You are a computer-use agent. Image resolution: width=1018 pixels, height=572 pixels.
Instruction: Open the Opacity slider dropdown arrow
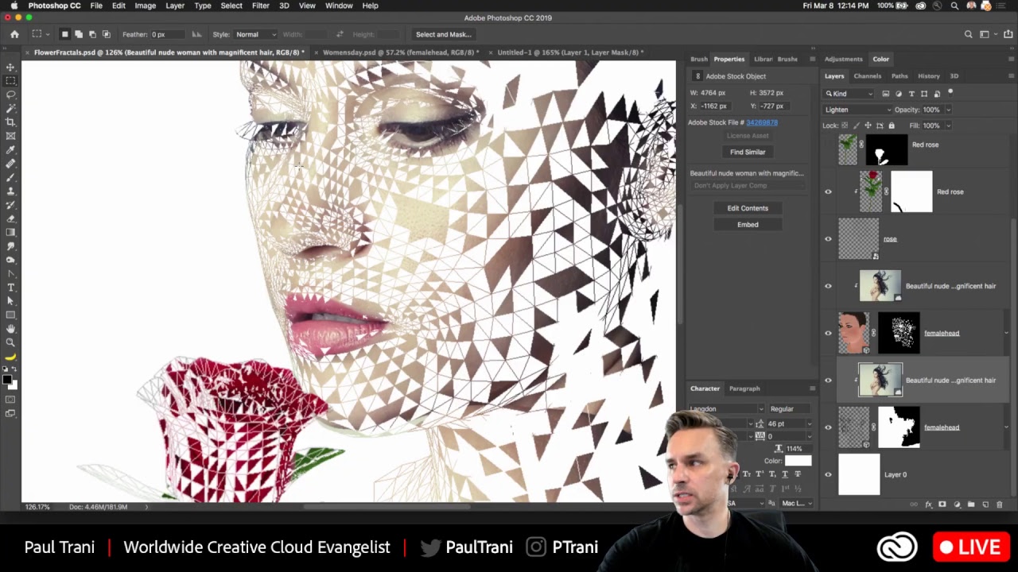[x=947, y=110]
